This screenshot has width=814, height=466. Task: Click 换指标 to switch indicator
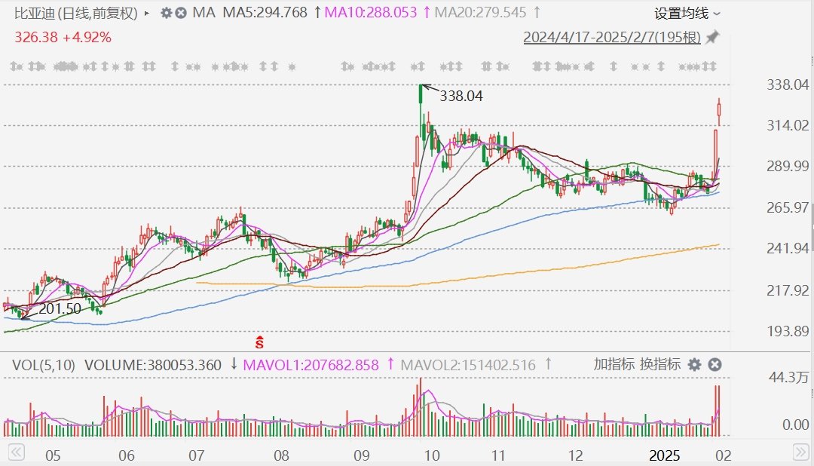point(660,365)
